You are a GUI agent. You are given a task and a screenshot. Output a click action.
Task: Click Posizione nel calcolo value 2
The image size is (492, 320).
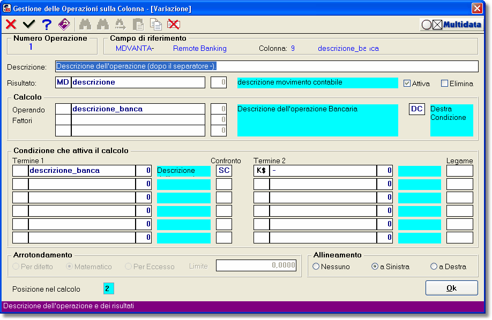pyautogui.click(x=109, y=288)
